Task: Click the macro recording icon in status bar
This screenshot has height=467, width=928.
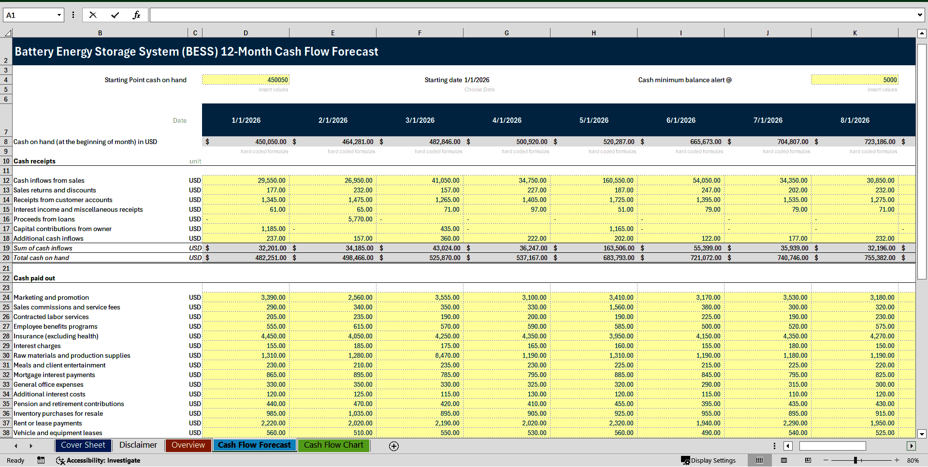Action: coord(41,460)
